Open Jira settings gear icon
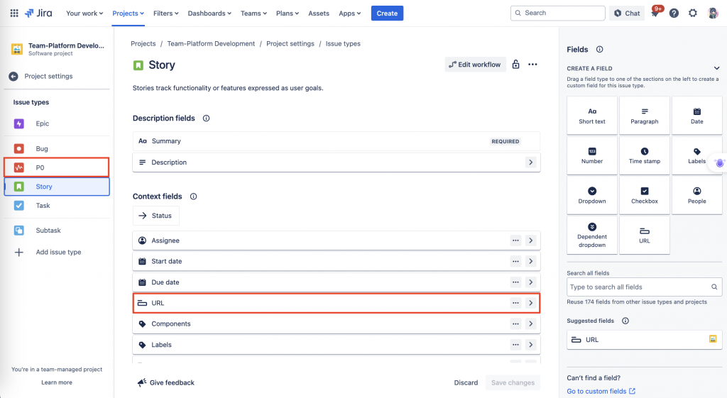Screen dimensions: 727x398 tap(693, 13)
